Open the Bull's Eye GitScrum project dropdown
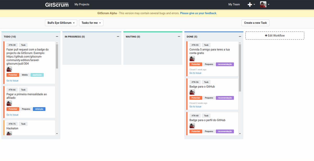Screen dimensions: 314x161 [x=61, y=23]
